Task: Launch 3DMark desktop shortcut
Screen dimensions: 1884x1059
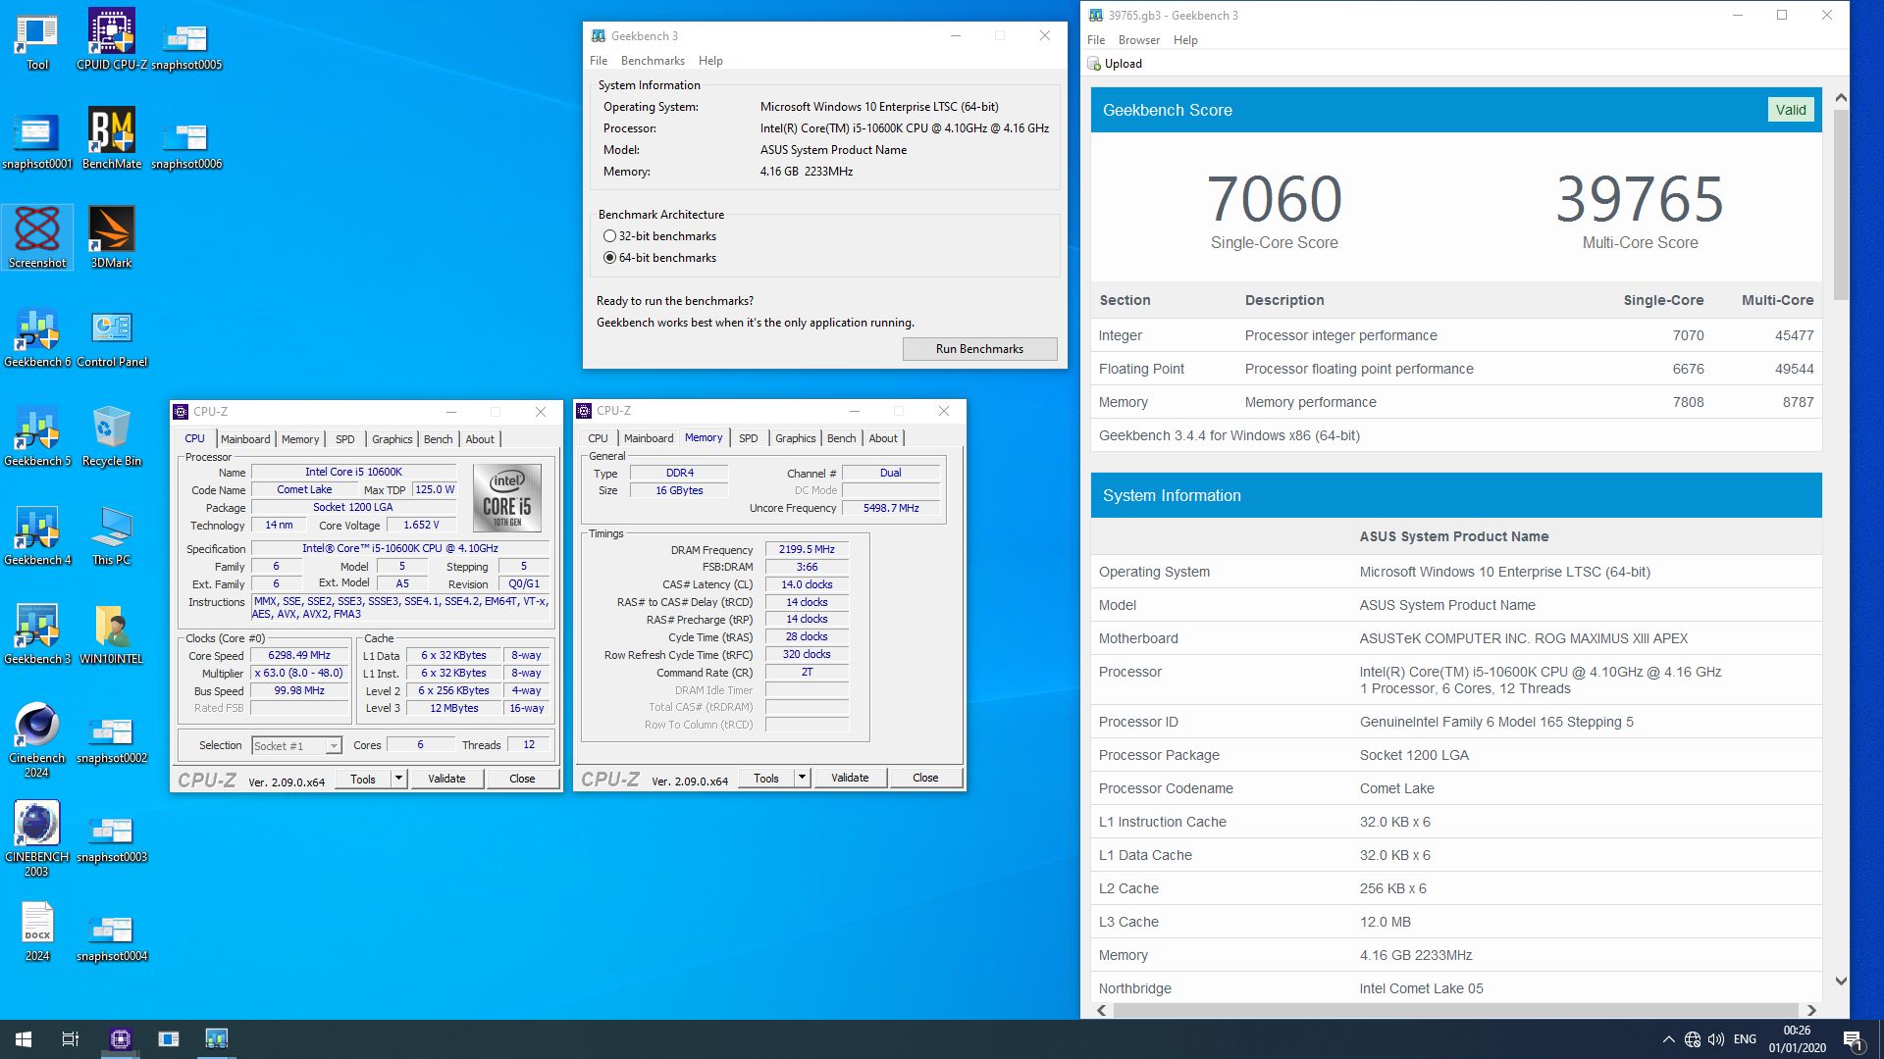Action: pos(112,237)
